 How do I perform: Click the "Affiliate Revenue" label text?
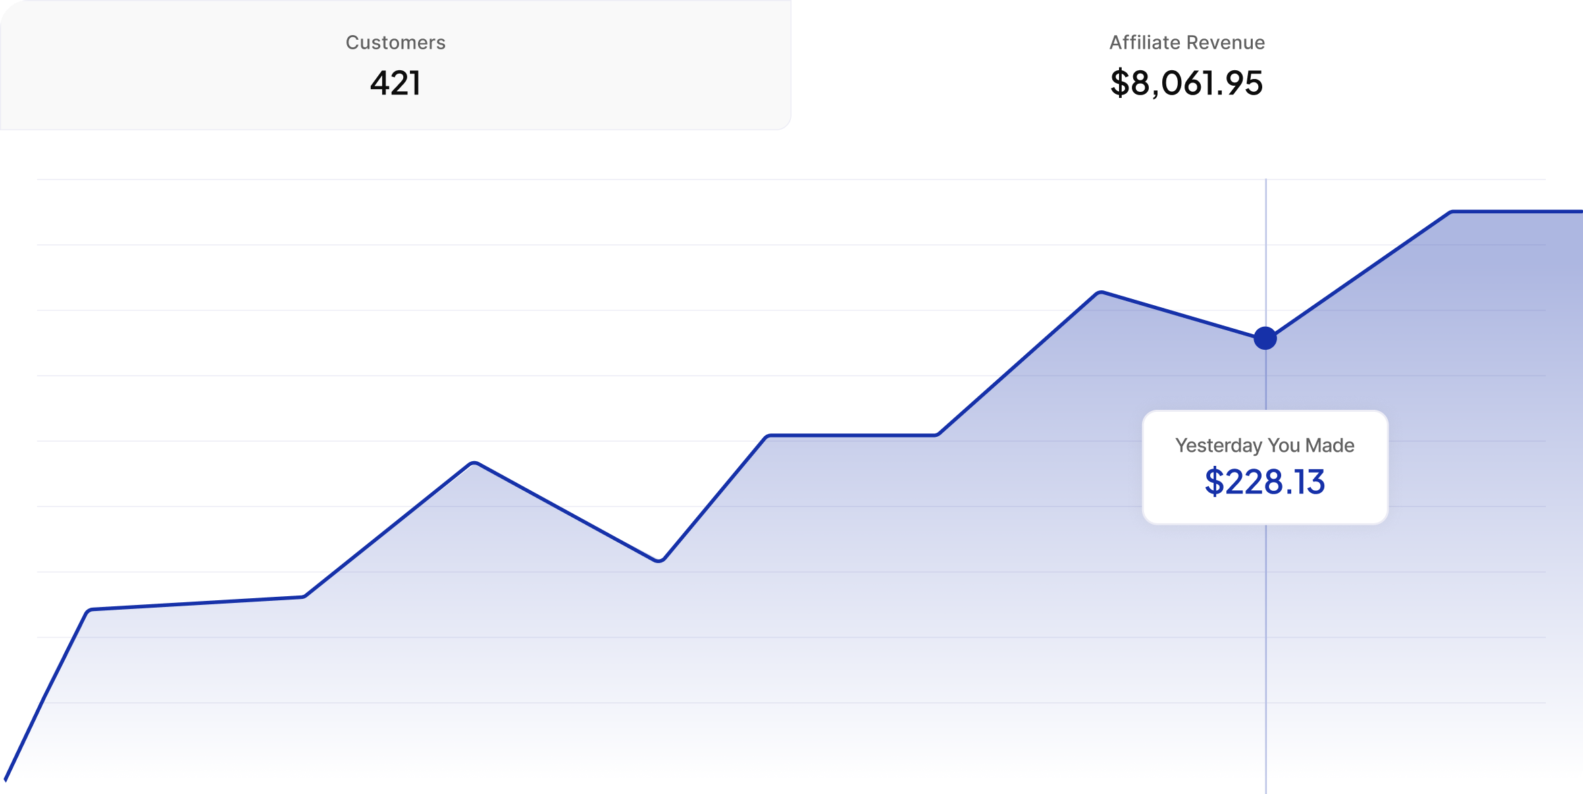(x=1187, y=43)
